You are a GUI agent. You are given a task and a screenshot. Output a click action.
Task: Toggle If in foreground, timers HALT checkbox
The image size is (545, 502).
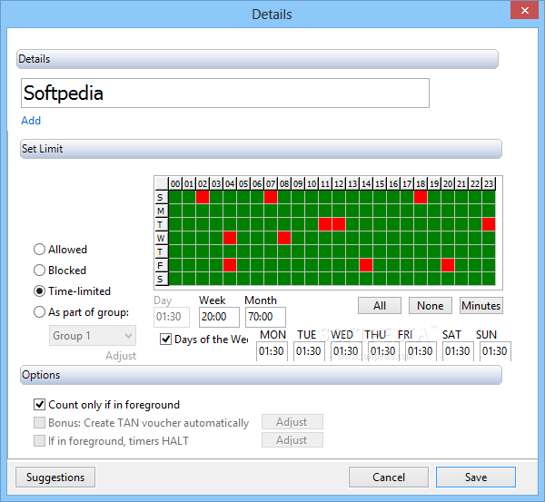[x=39, y=441]
